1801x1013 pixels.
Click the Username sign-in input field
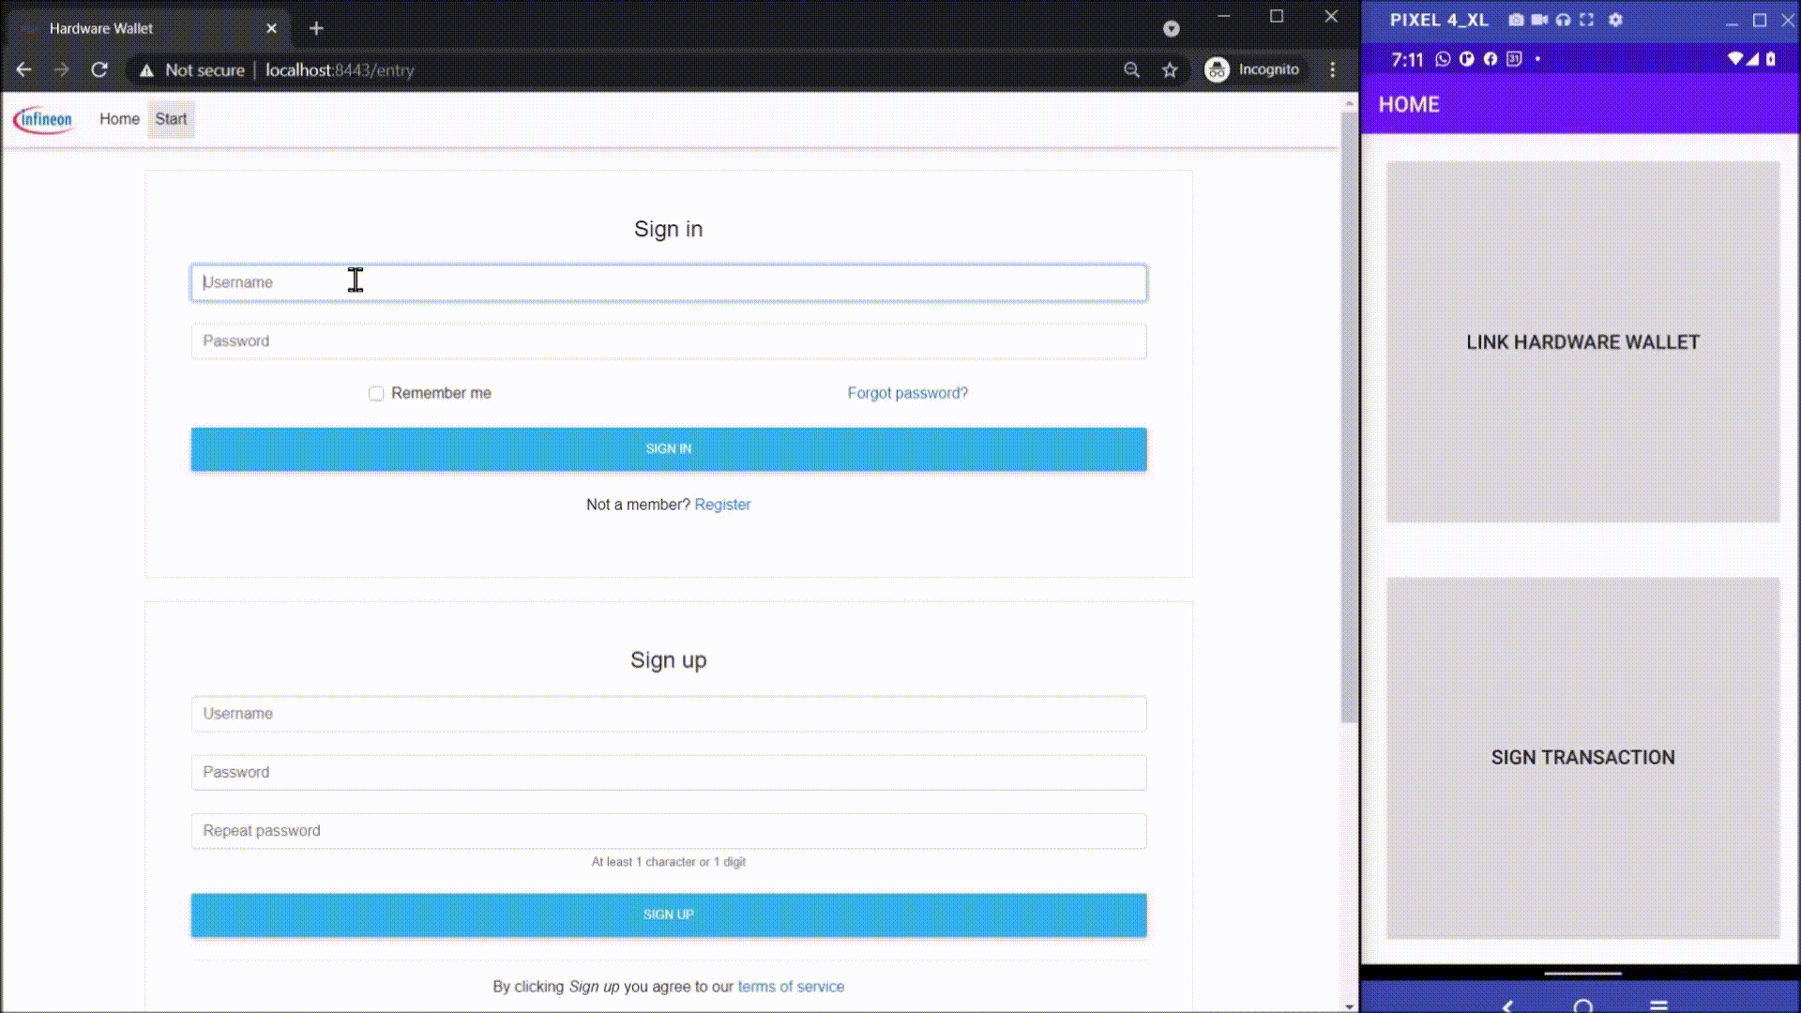668,282
